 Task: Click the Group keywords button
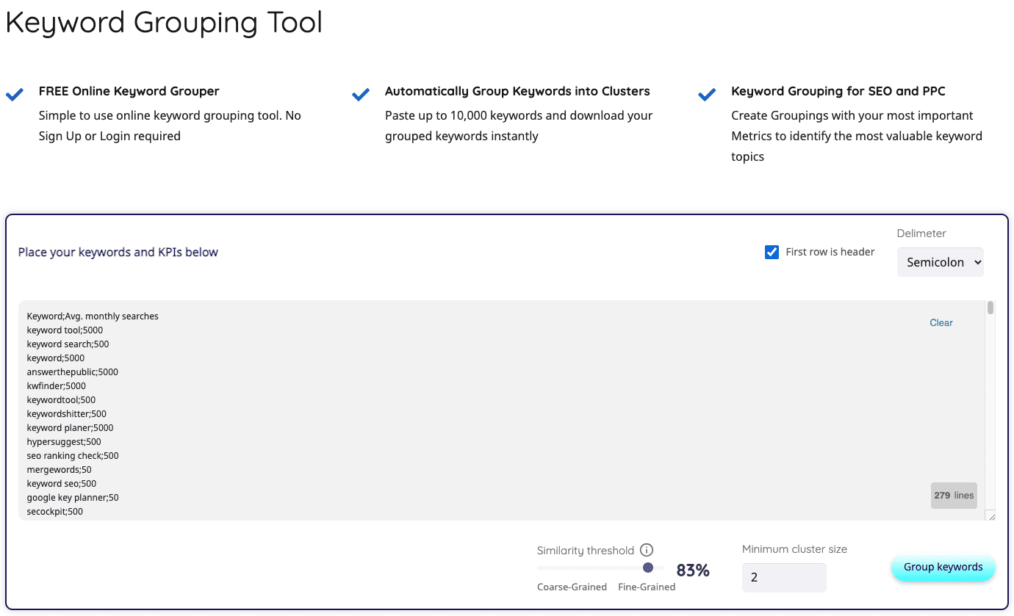tap(943, 567)
